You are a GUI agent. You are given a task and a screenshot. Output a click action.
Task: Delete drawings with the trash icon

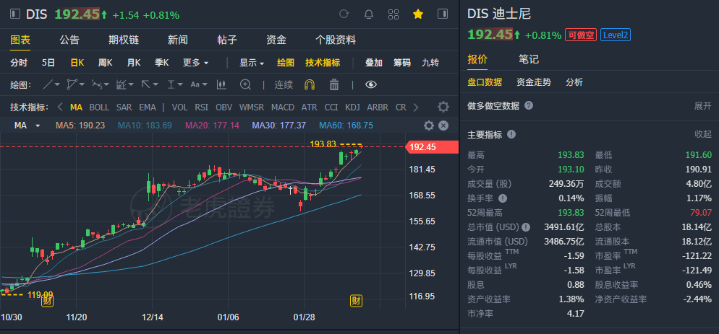coord(334,84)
